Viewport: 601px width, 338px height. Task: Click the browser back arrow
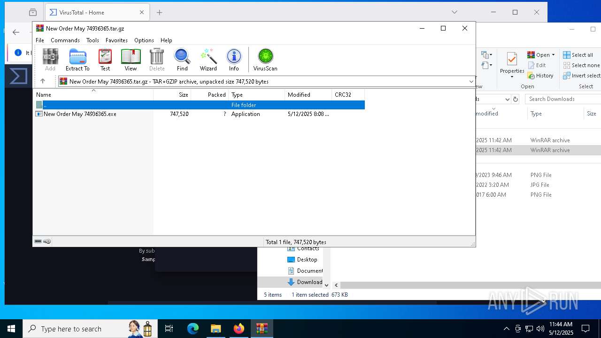[16, 32]
